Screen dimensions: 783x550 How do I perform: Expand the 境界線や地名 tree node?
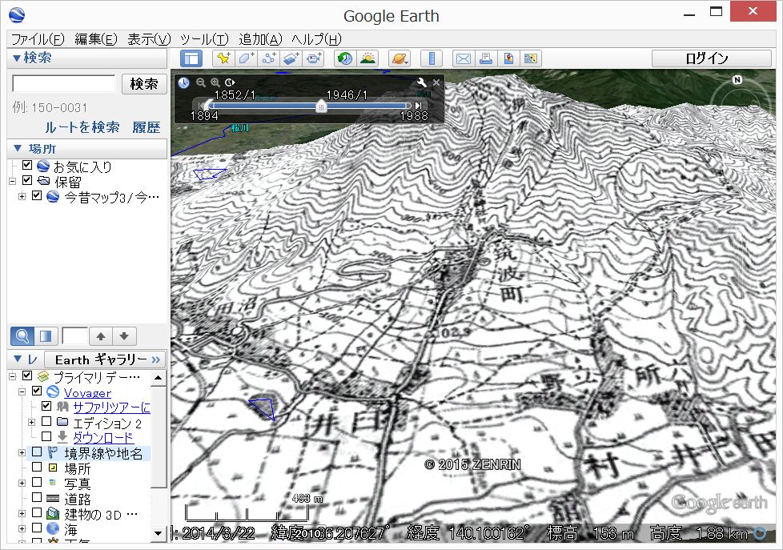click(22, 453)
